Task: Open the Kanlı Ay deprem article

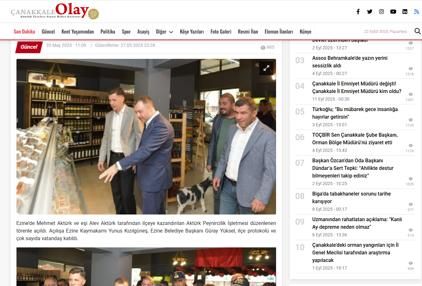Action: pyautogui.click(x=357, y=223)
